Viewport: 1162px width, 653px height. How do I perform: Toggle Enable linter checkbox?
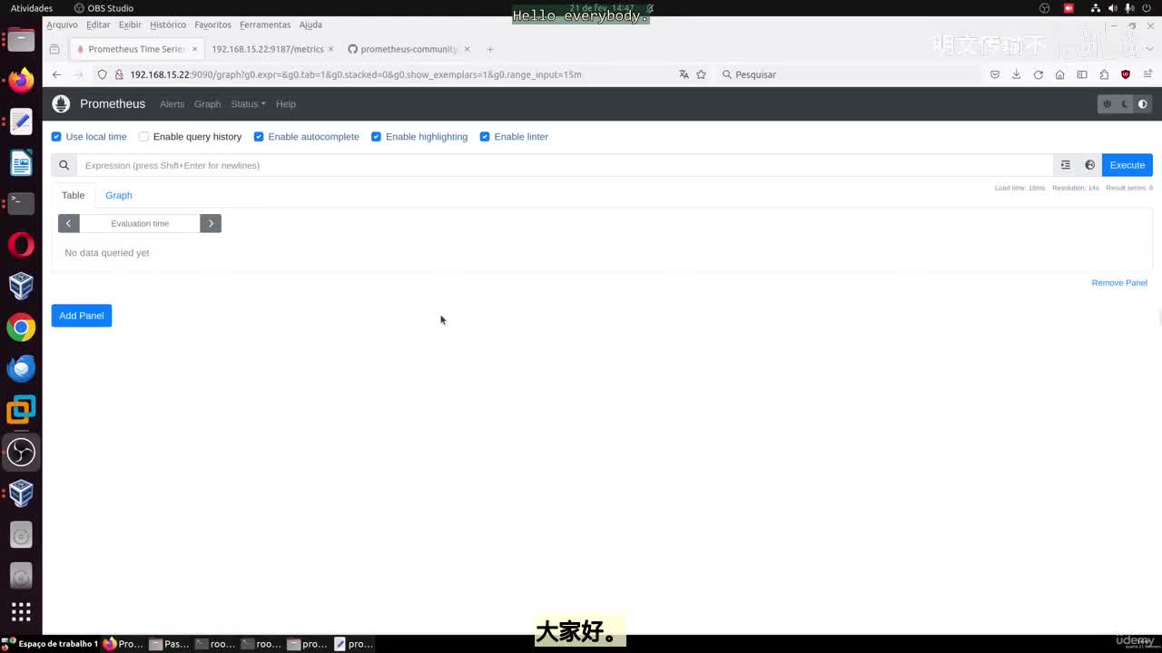485,137
